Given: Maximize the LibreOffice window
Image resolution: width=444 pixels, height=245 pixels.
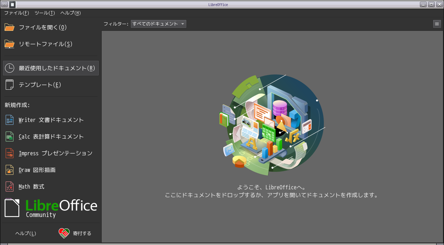Looking at the screenshot, I should point(431,5).
